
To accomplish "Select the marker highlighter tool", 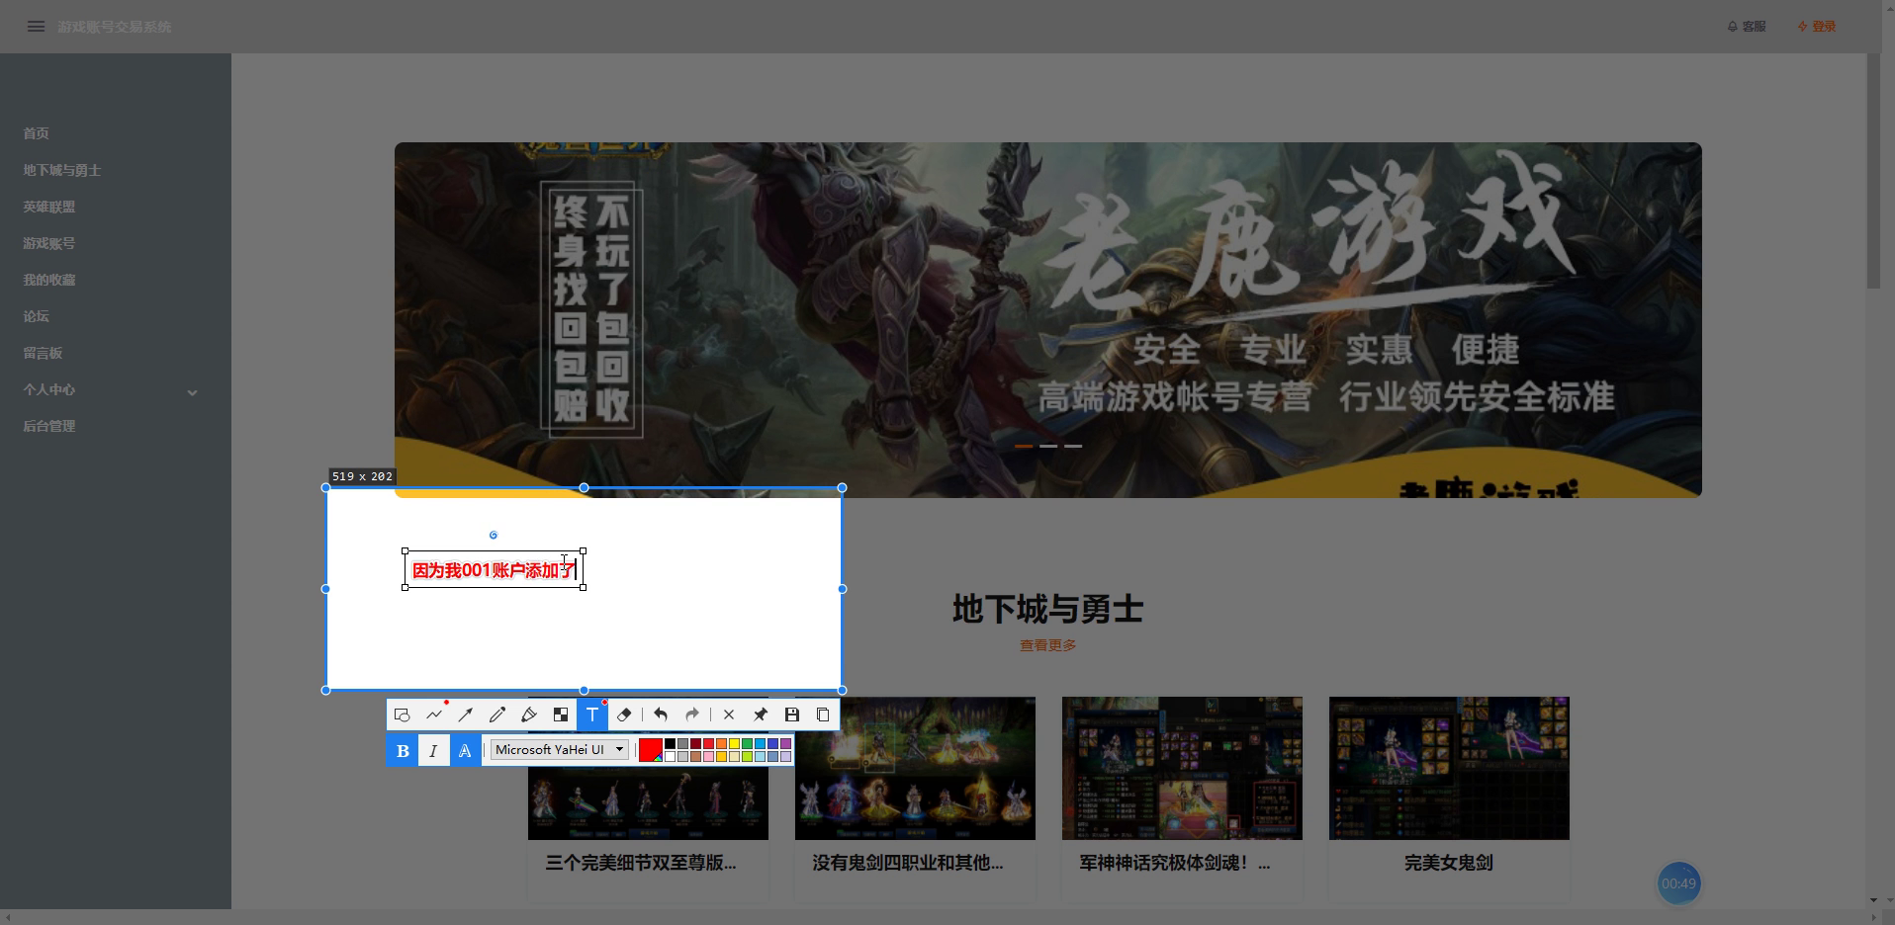I will point(529,715).
